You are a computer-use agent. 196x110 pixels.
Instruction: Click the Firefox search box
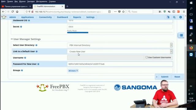click(x=140, y=12)
